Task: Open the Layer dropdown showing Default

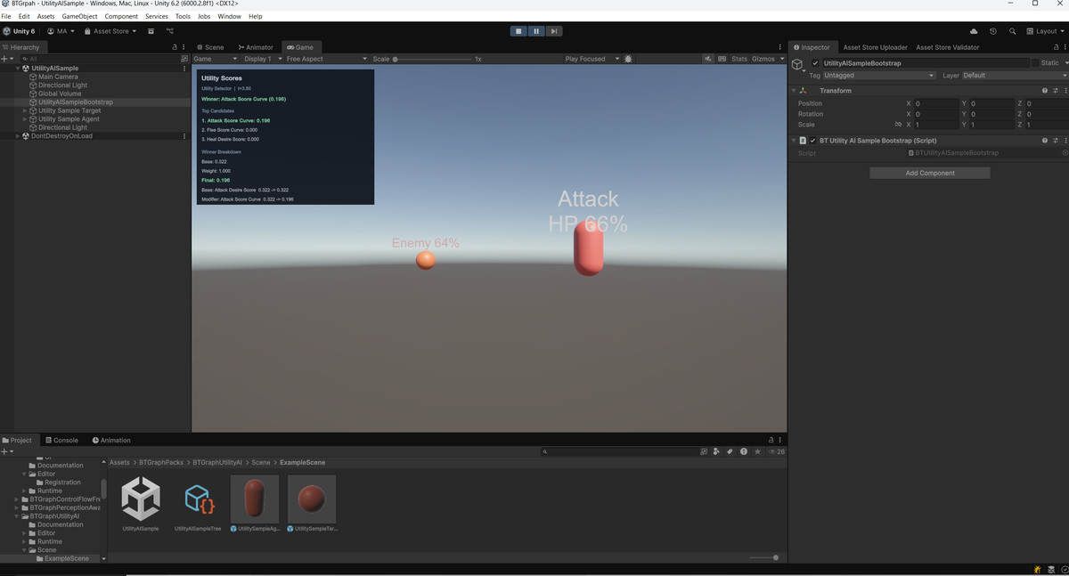Action: coord(1015,76)
